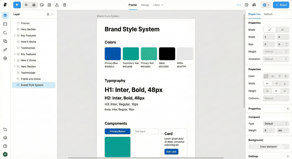
Task: Open the version history clock icon
Action: click(x=246, y=5)
